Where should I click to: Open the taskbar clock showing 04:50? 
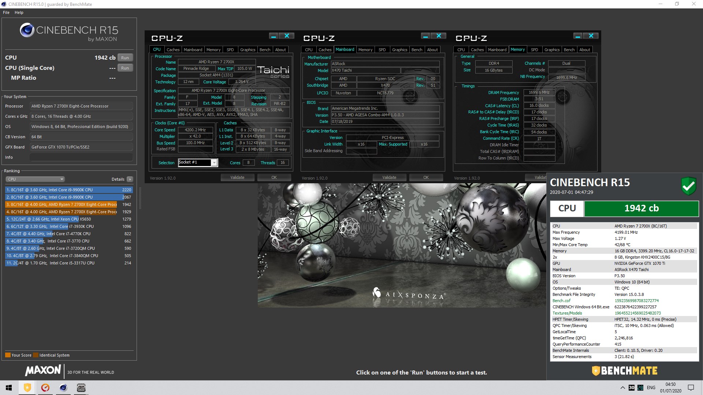[670, 388]
